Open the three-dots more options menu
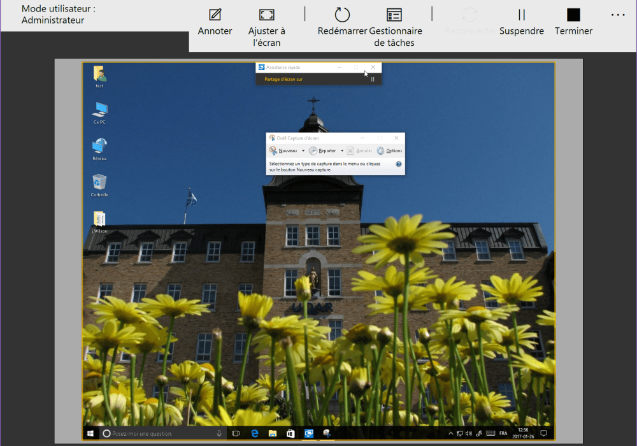The width and height of the screenshot is (637, 446). [618, 15]
